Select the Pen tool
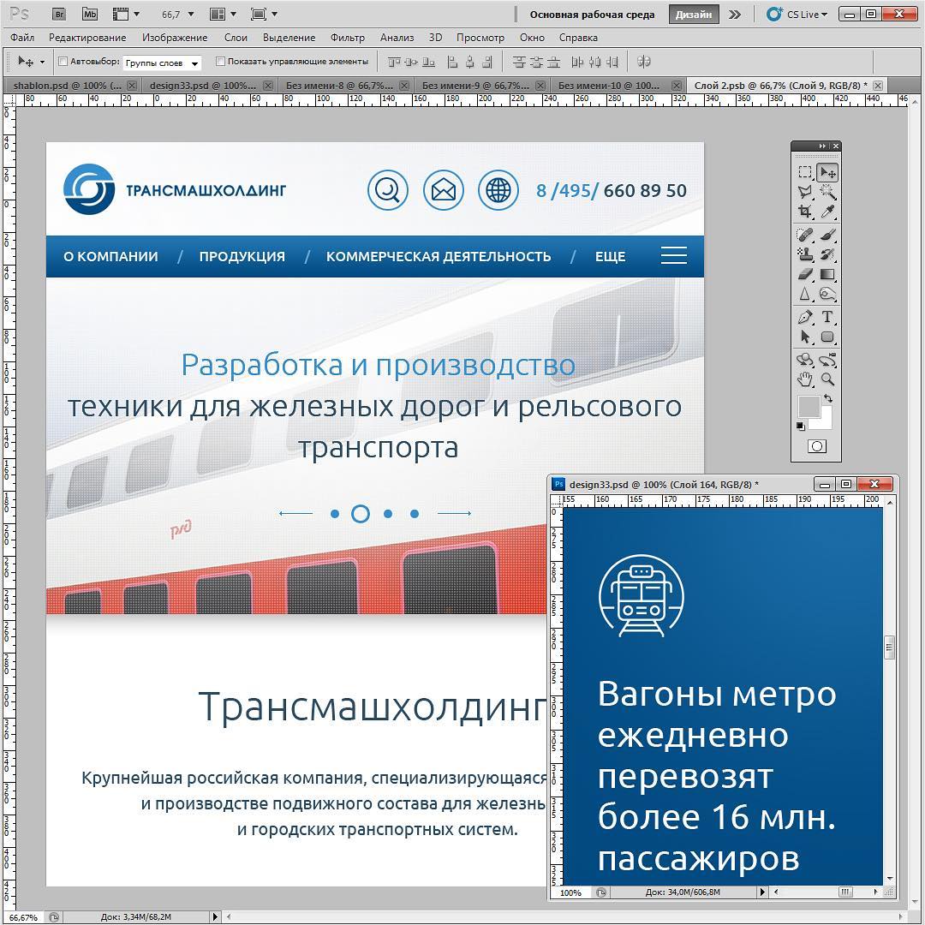This screenshot has height=925, width=925. pos(805,318)
